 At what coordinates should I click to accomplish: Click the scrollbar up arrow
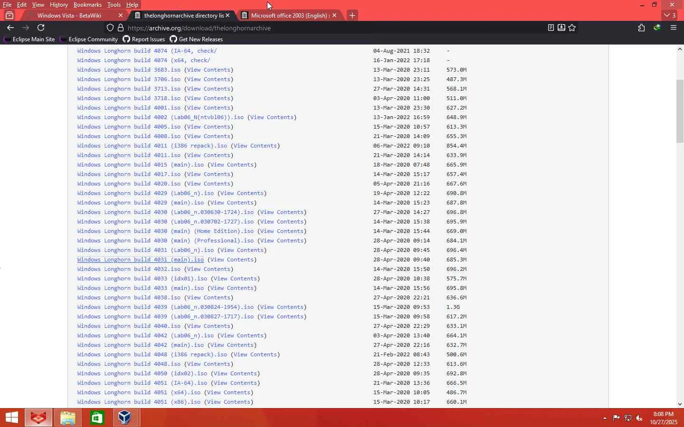coord(680,48)
